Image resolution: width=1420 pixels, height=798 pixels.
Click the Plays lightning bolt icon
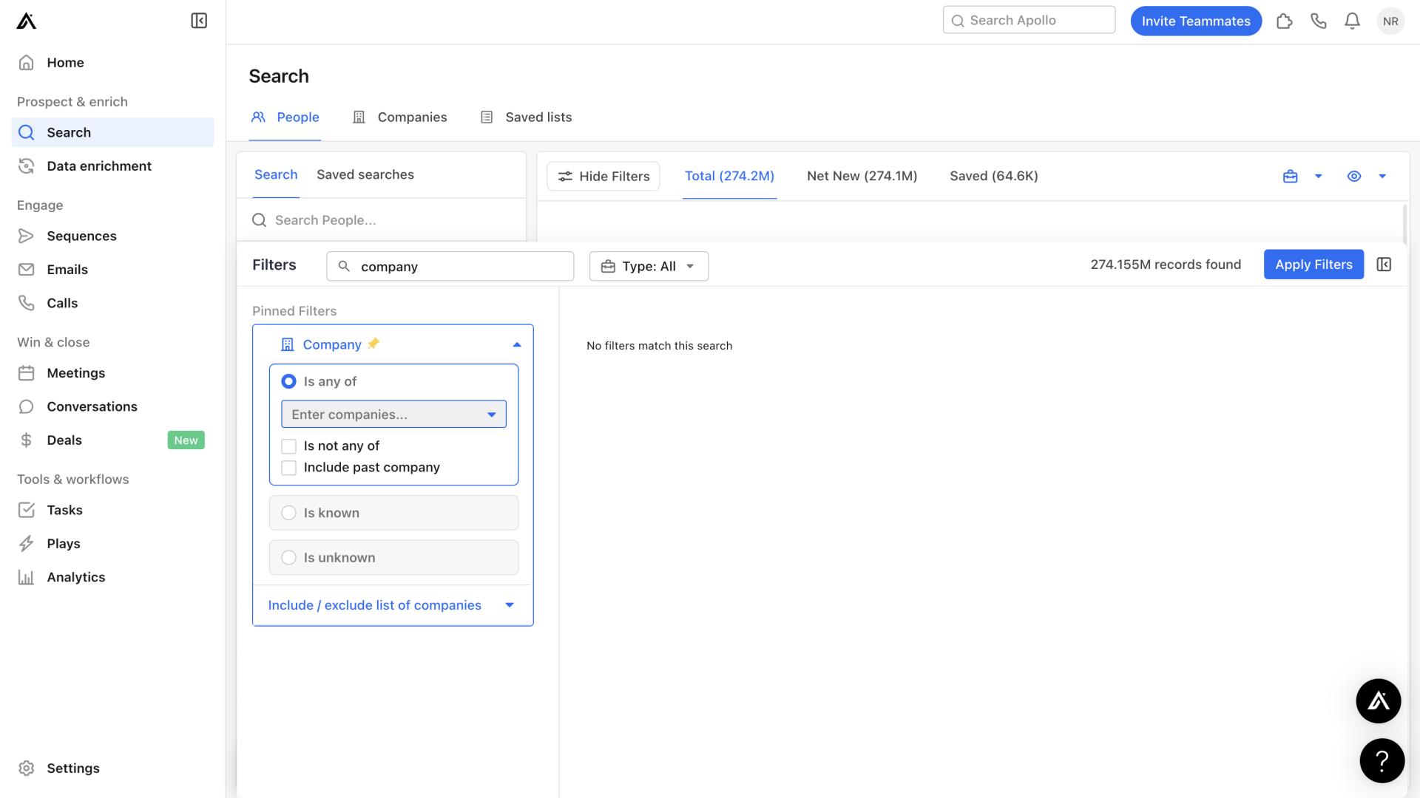pos(27,544)
